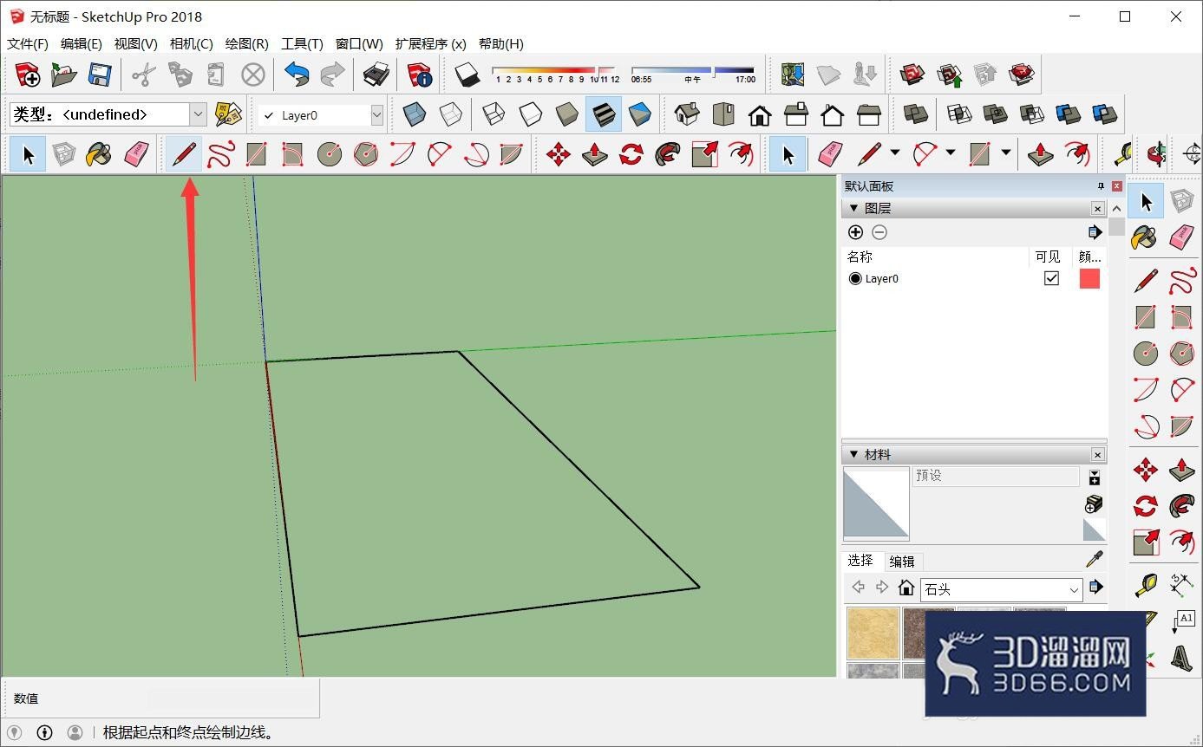Toggle shadows display on or off

coord(467,75)
